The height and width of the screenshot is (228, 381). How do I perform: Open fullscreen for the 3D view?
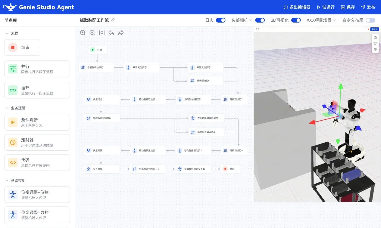(258, 29)
